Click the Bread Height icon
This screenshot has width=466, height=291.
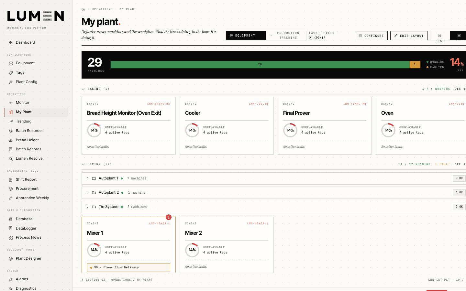[11, 140]
